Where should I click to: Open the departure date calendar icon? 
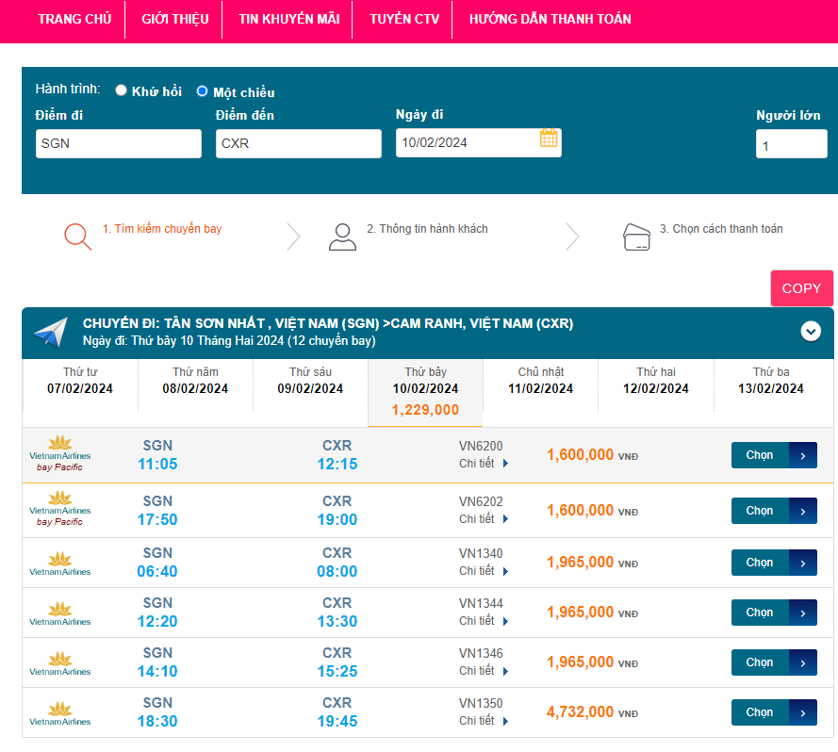(549, 139)
